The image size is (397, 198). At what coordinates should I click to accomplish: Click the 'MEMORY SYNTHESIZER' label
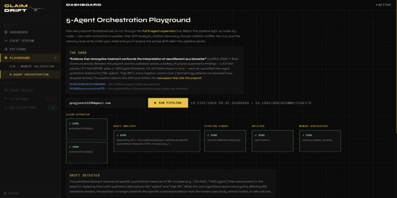(313, 126)
